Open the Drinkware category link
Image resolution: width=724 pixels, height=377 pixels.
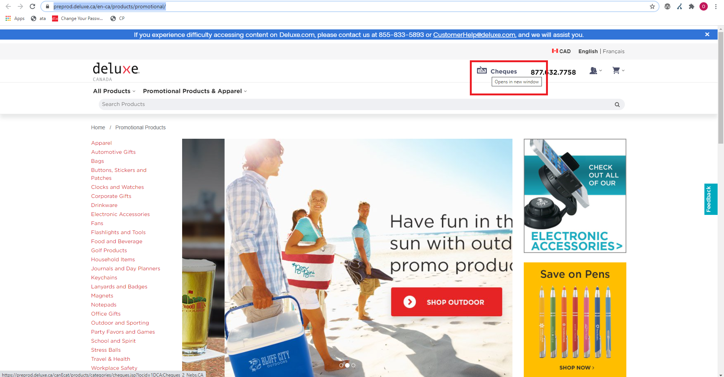pos(104,205)
